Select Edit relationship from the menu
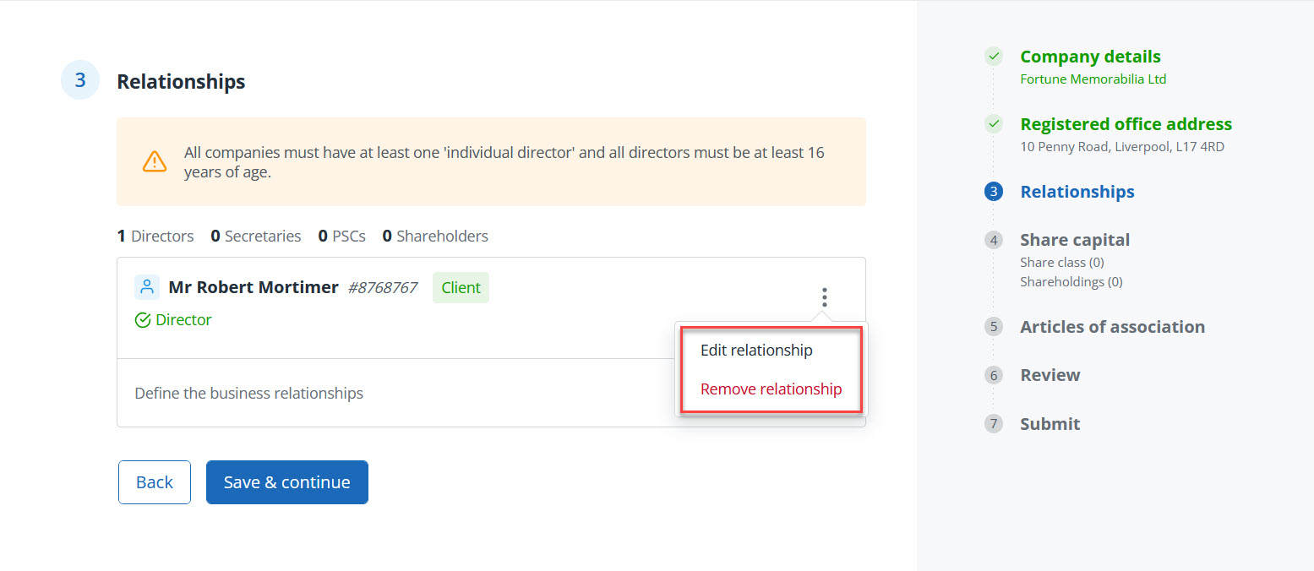 [756, 350]
